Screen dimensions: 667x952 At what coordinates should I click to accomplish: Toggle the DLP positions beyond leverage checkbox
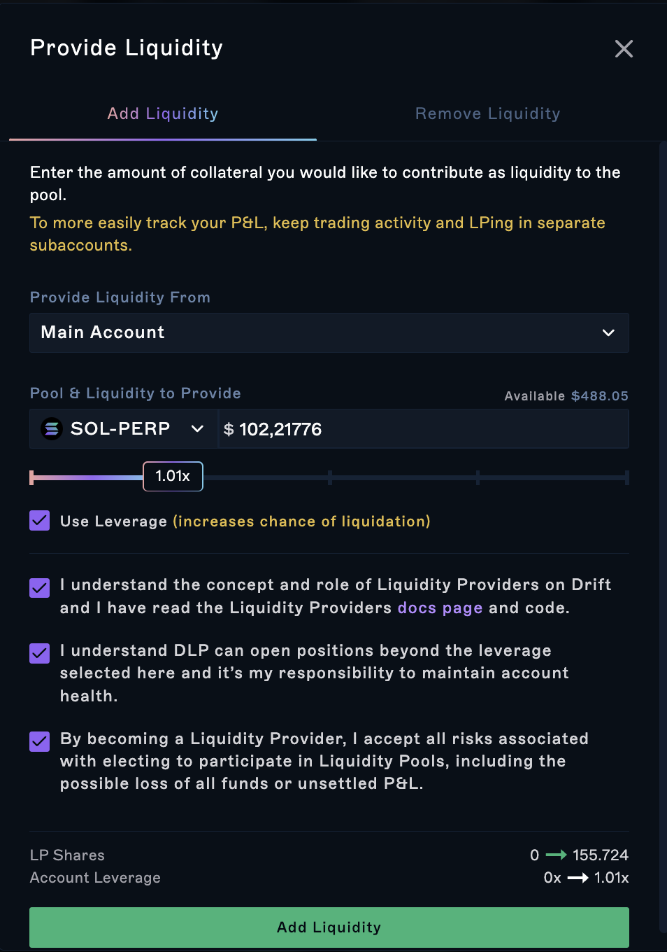(40, 653)
